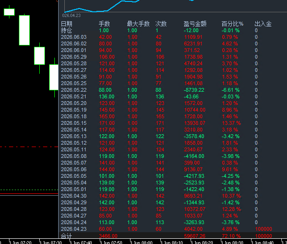
Task: Select the 2026.06.01 date row
Action: [x=74, y=50]
